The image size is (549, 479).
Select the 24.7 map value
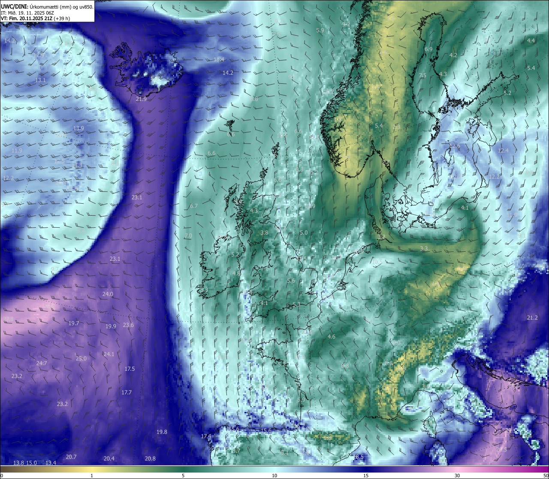tap(42, 363)
